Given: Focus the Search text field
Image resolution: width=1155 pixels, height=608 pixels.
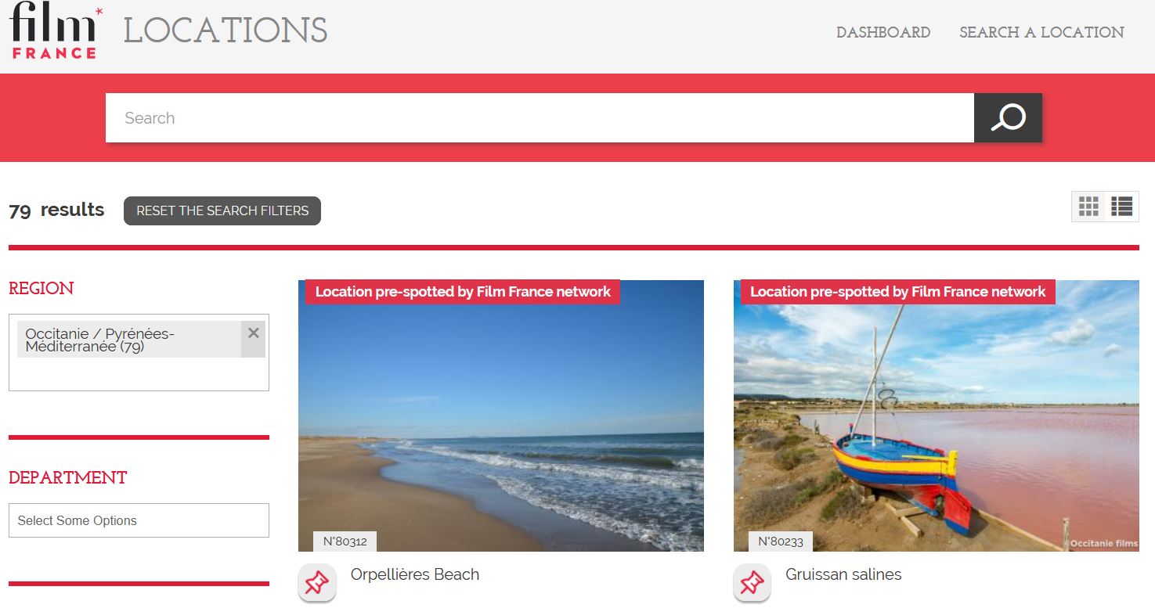Looking at the screenshot, I should (x=540, y=118).
